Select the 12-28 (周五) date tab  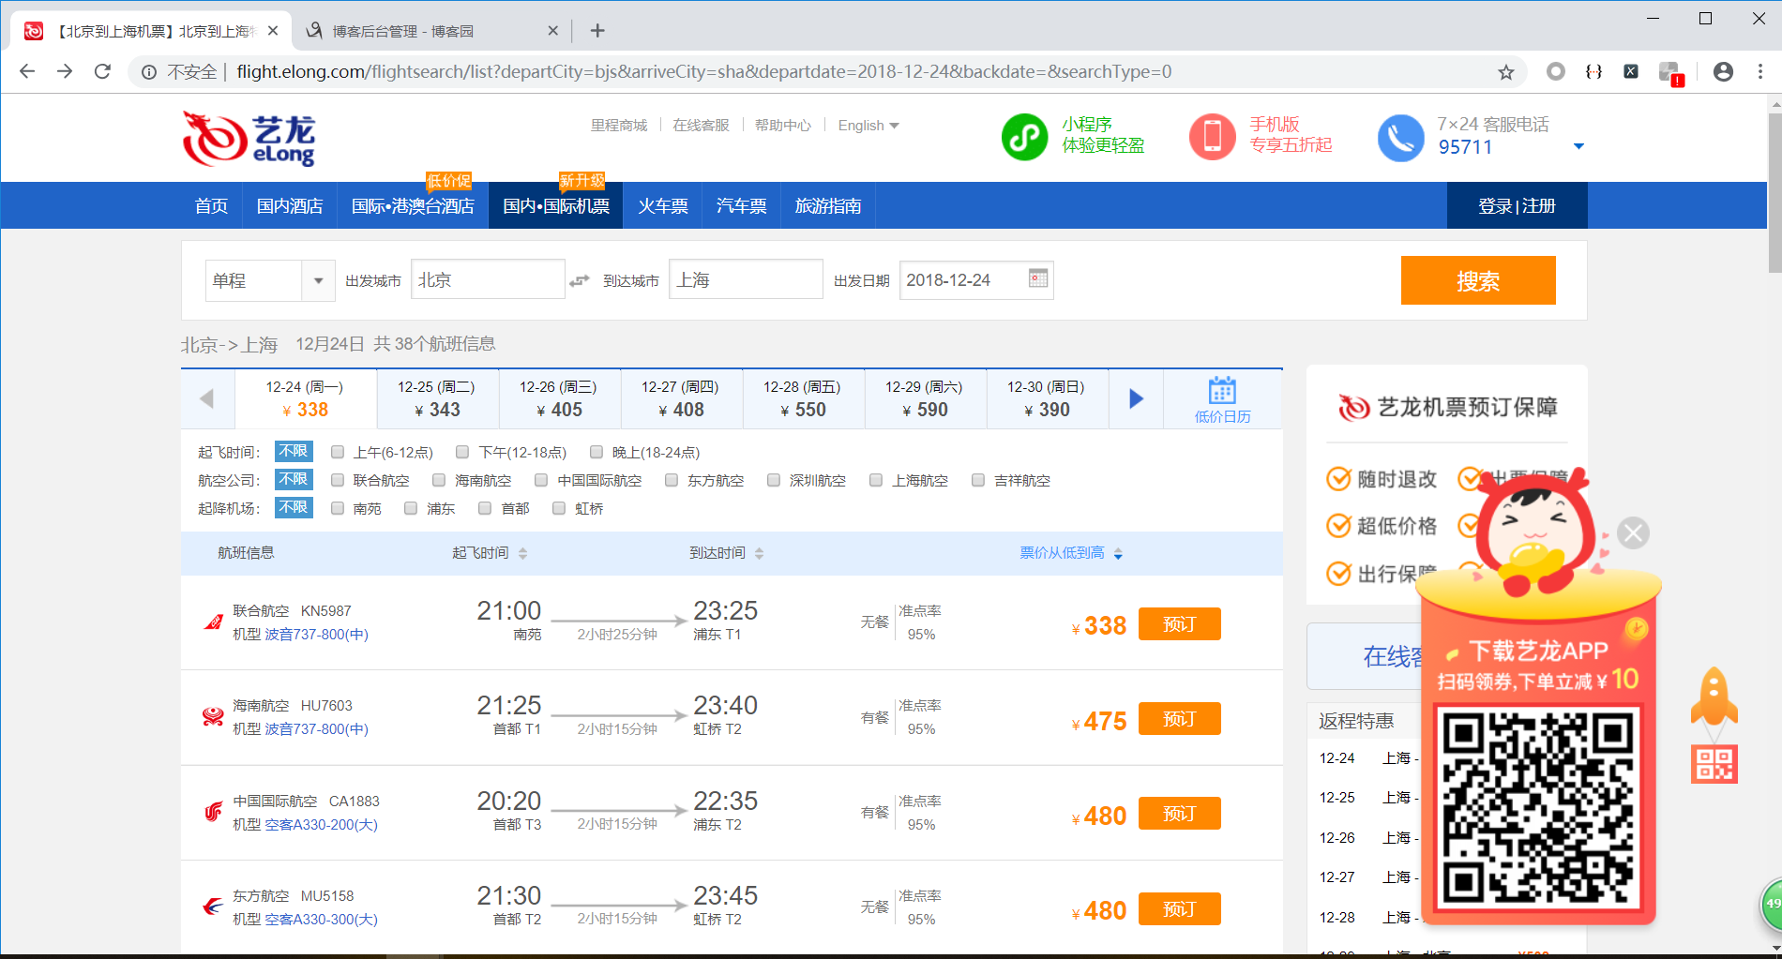(803, 398)
